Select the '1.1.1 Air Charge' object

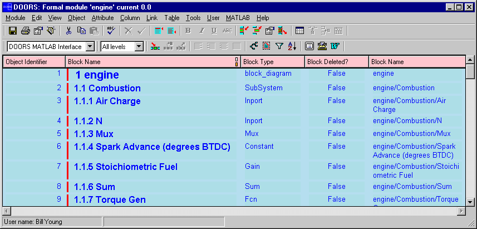pos(107,101)
